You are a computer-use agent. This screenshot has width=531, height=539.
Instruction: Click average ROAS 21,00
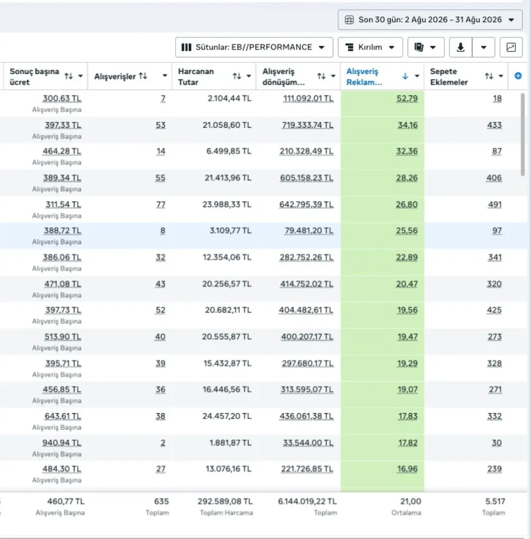[x=411, y=502]
